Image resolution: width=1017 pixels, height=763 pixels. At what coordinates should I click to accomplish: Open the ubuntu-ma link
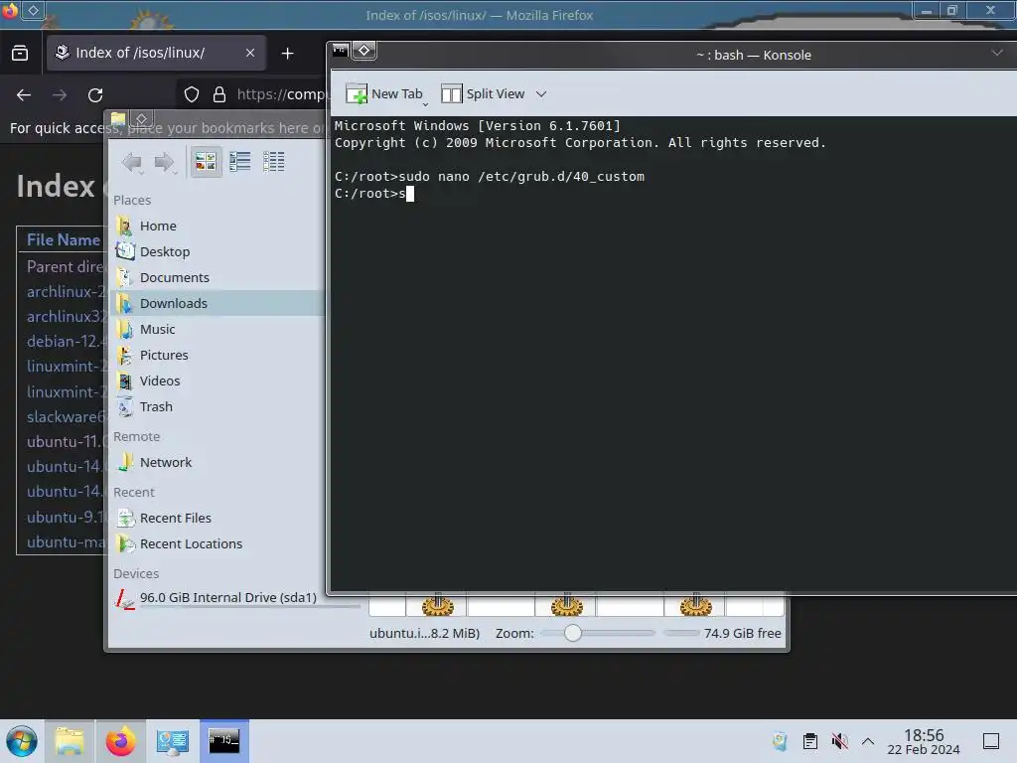click(x=65, y=541)
